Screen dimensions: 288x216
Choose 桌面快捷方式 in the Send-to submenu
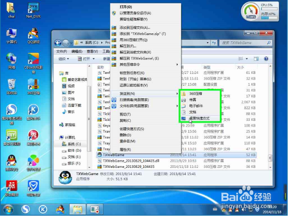pyautogui.click(x=199, y=119)
